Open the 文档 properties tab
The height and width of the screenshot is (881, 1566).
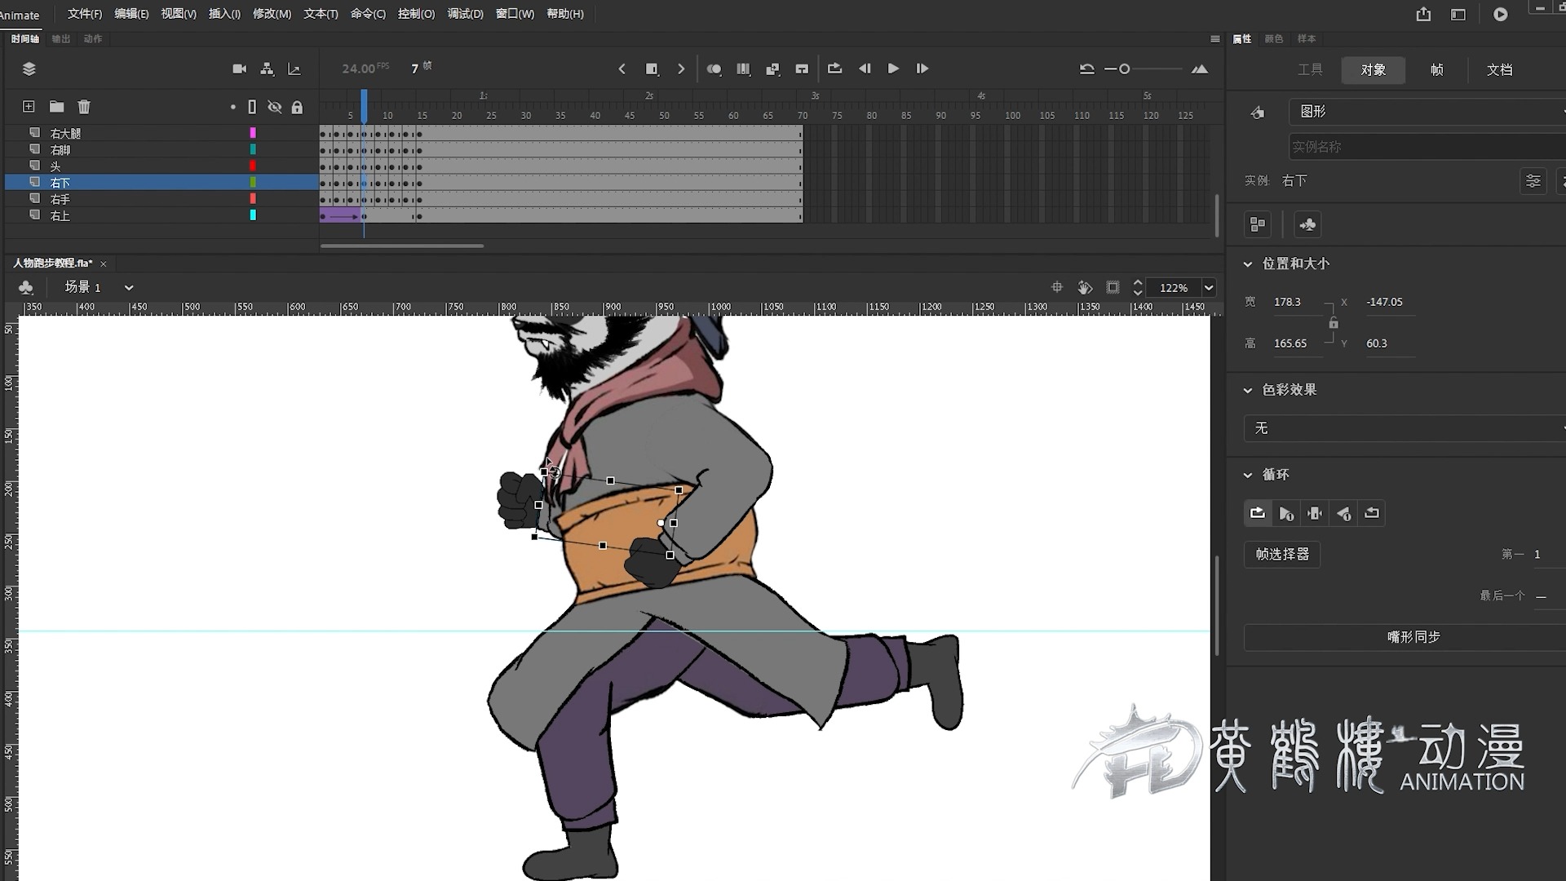[1499, 69]
